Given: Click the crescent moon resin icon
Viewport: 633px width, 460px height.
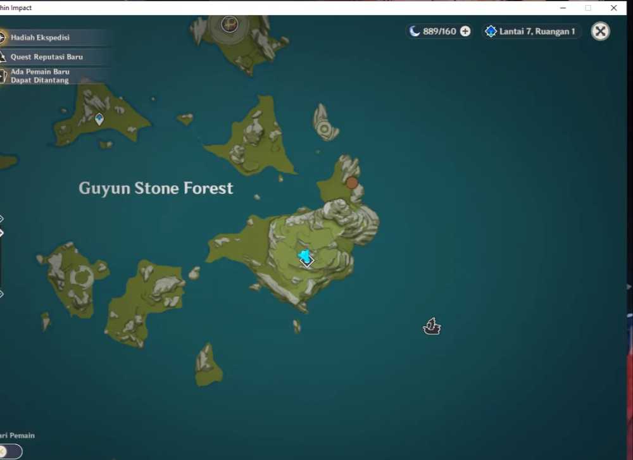Looking at the screenshot, I should tap(415, 31).
